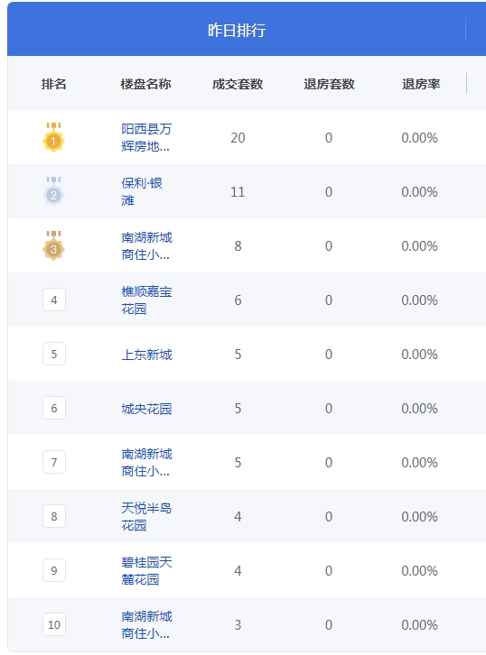486x655 pixels.
Task: Open the 保利·银滩 property link
Action: pyautogui.click(x=142, y=191)
